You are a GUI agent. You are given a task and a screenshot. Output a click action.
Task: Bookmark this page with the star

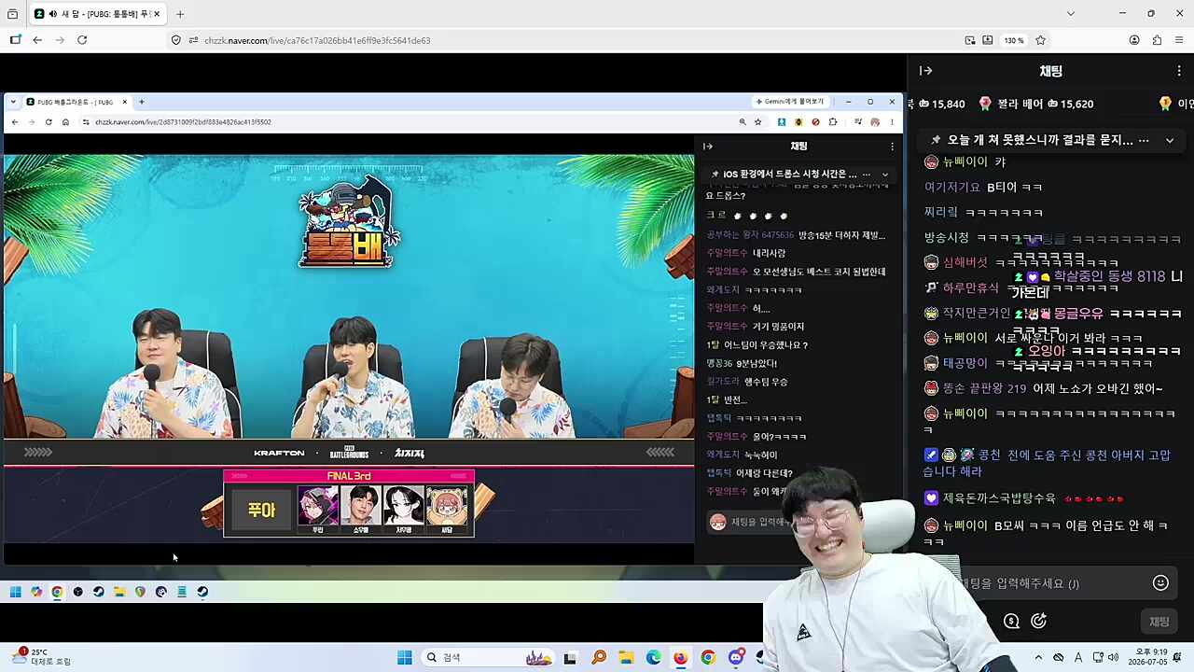(1040, 40)
